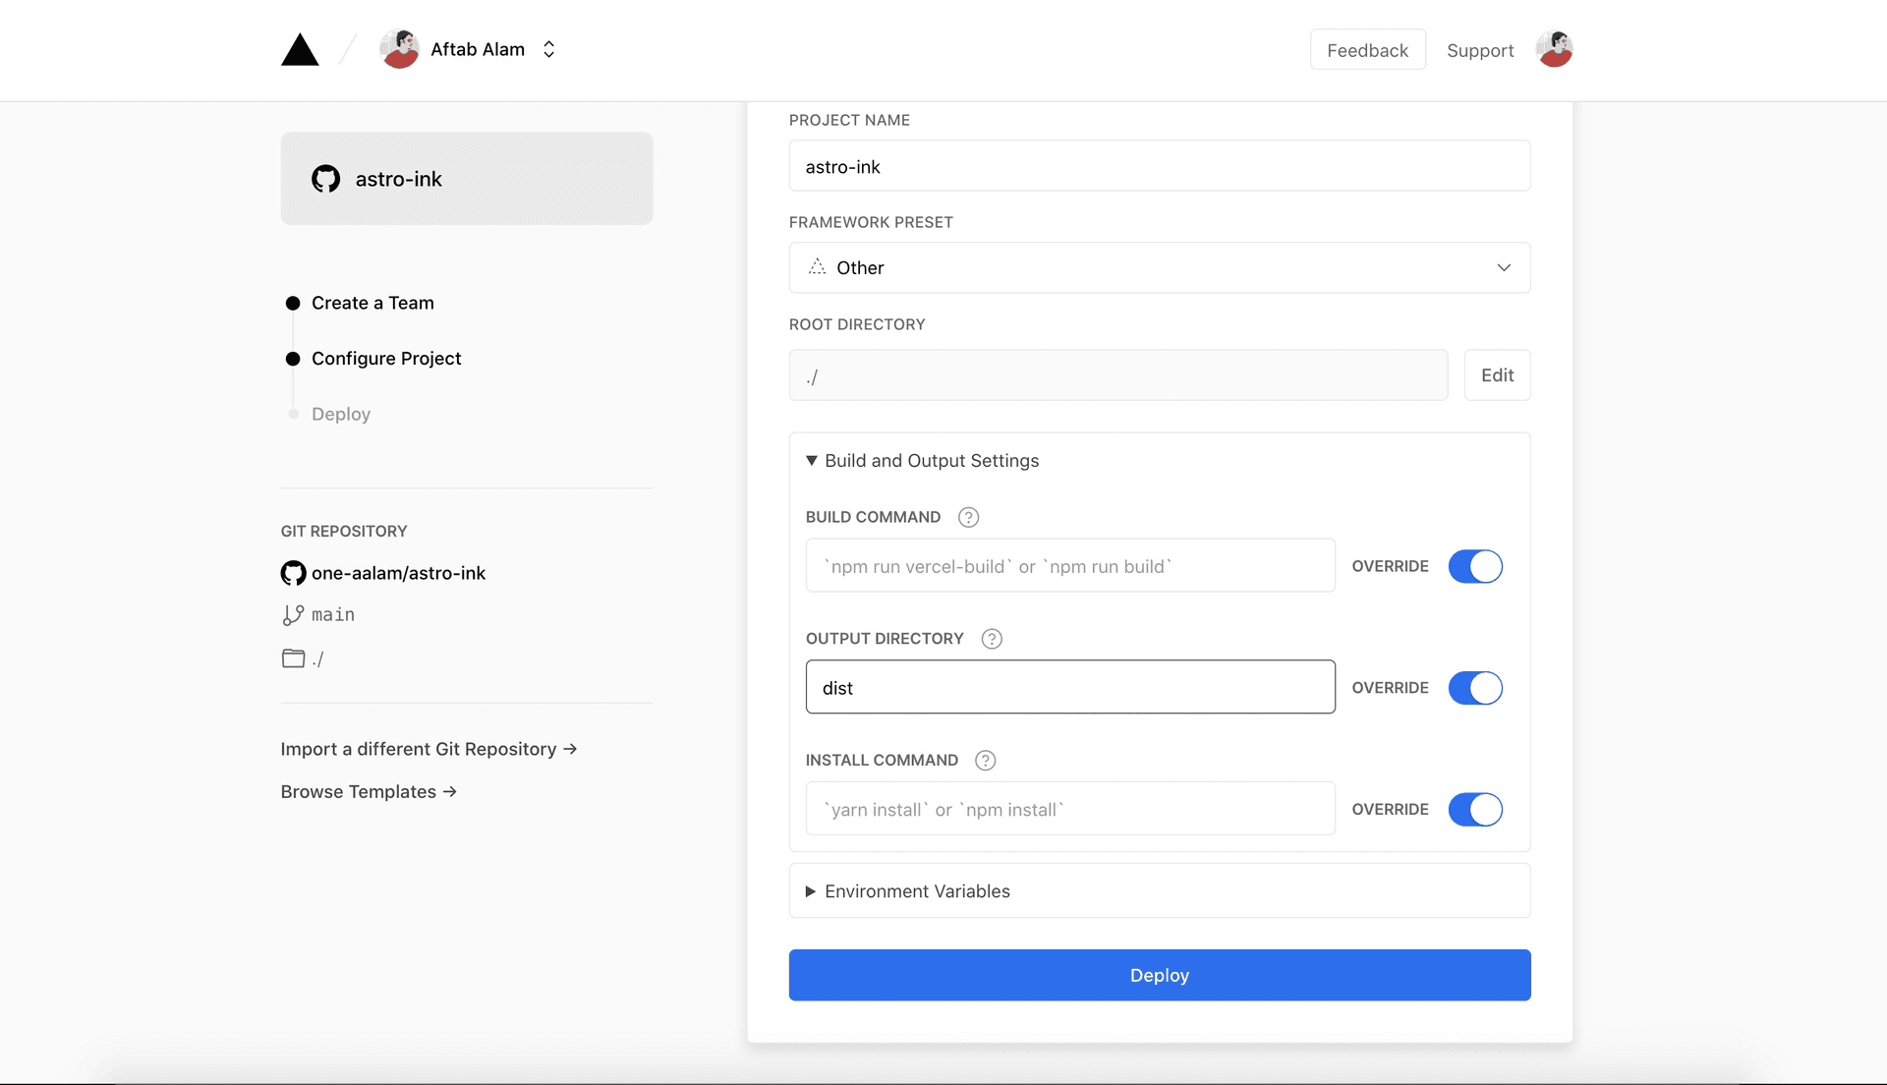
Task: Click the Aftab Alam avatar in the header breadcrumb
Action: click(x=400, y=49)
